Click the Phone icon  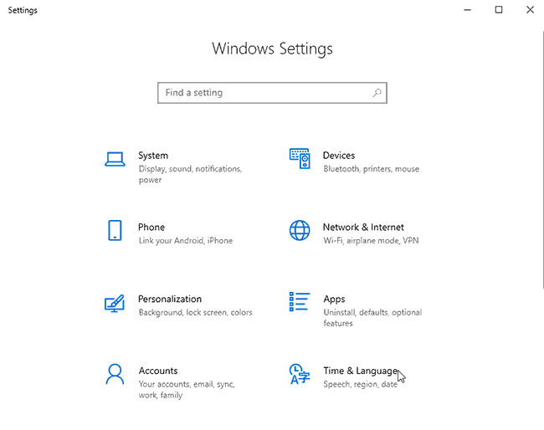click(115, 230)
